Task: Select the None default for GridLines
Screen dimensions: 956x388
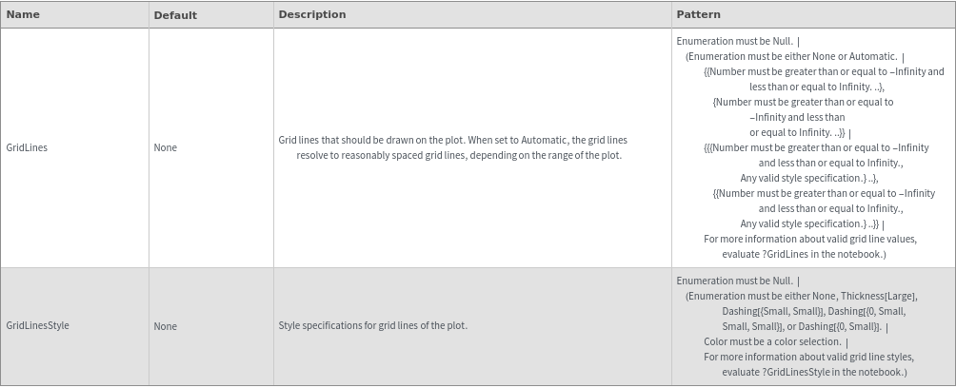Action: pyautogui.click(x=165, y=147)
